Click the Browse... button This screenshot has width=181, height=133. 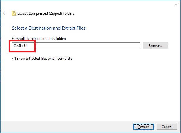(155, 46)
